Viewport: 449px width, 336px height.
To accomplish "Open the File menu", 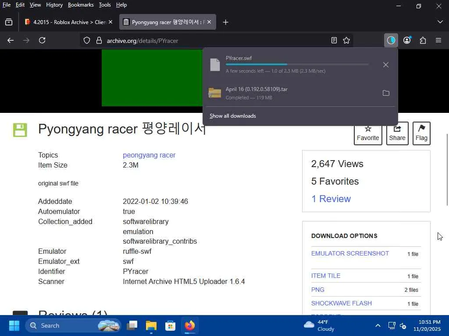I will (7, 5).
